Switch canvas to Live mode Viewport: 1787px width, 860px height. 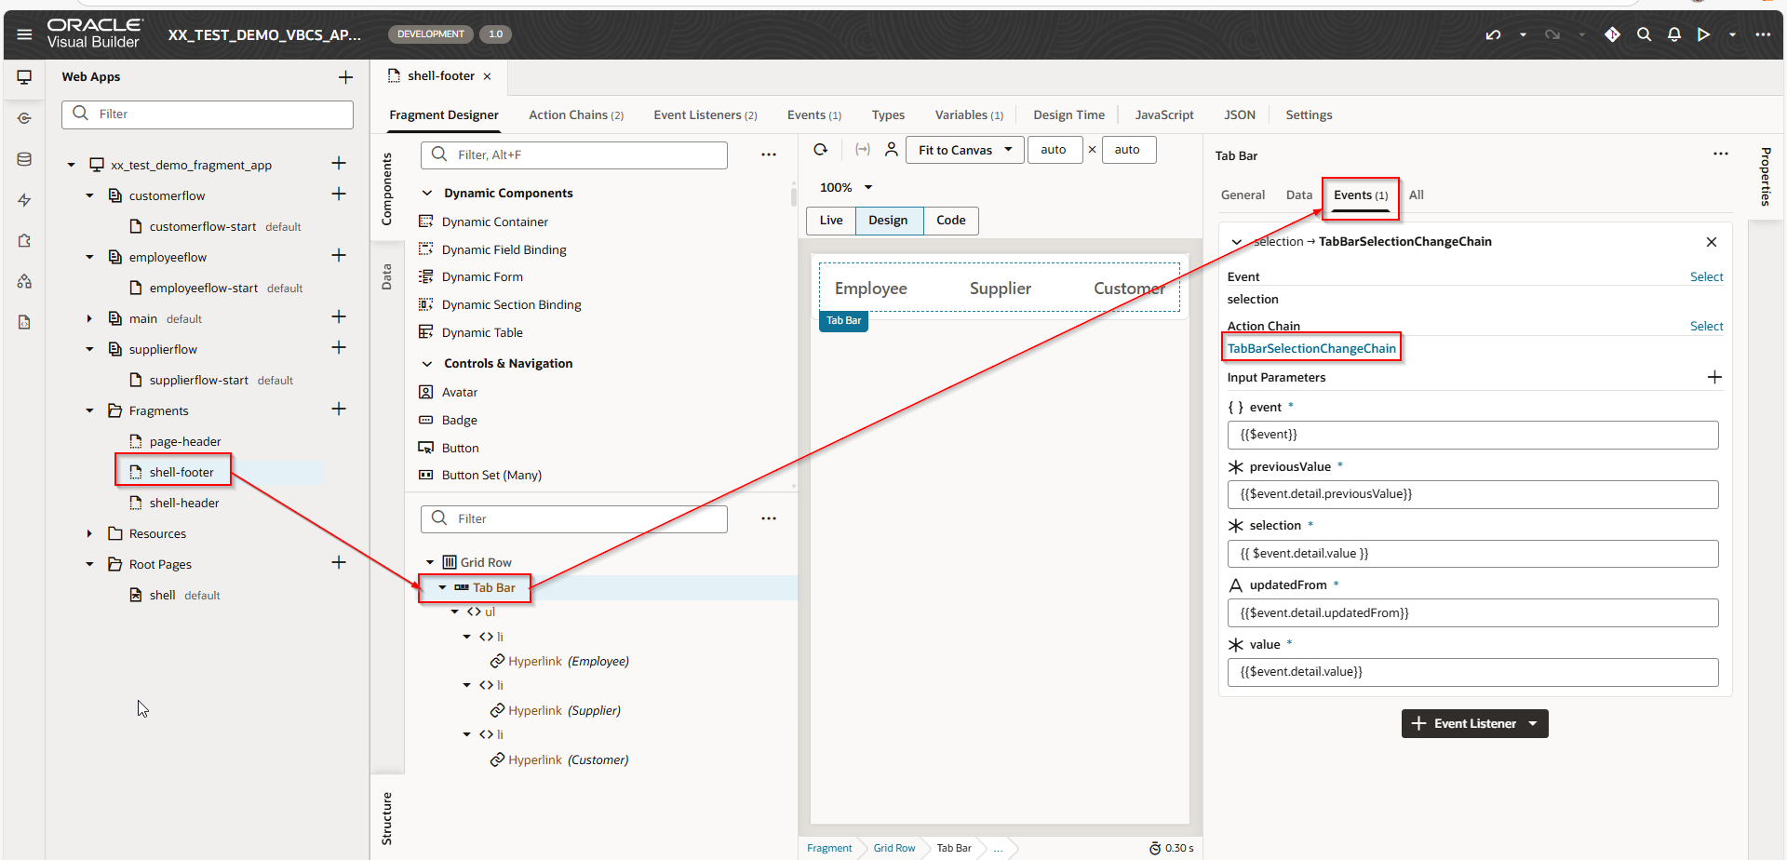pyautogui.click(x=831, y=221)
